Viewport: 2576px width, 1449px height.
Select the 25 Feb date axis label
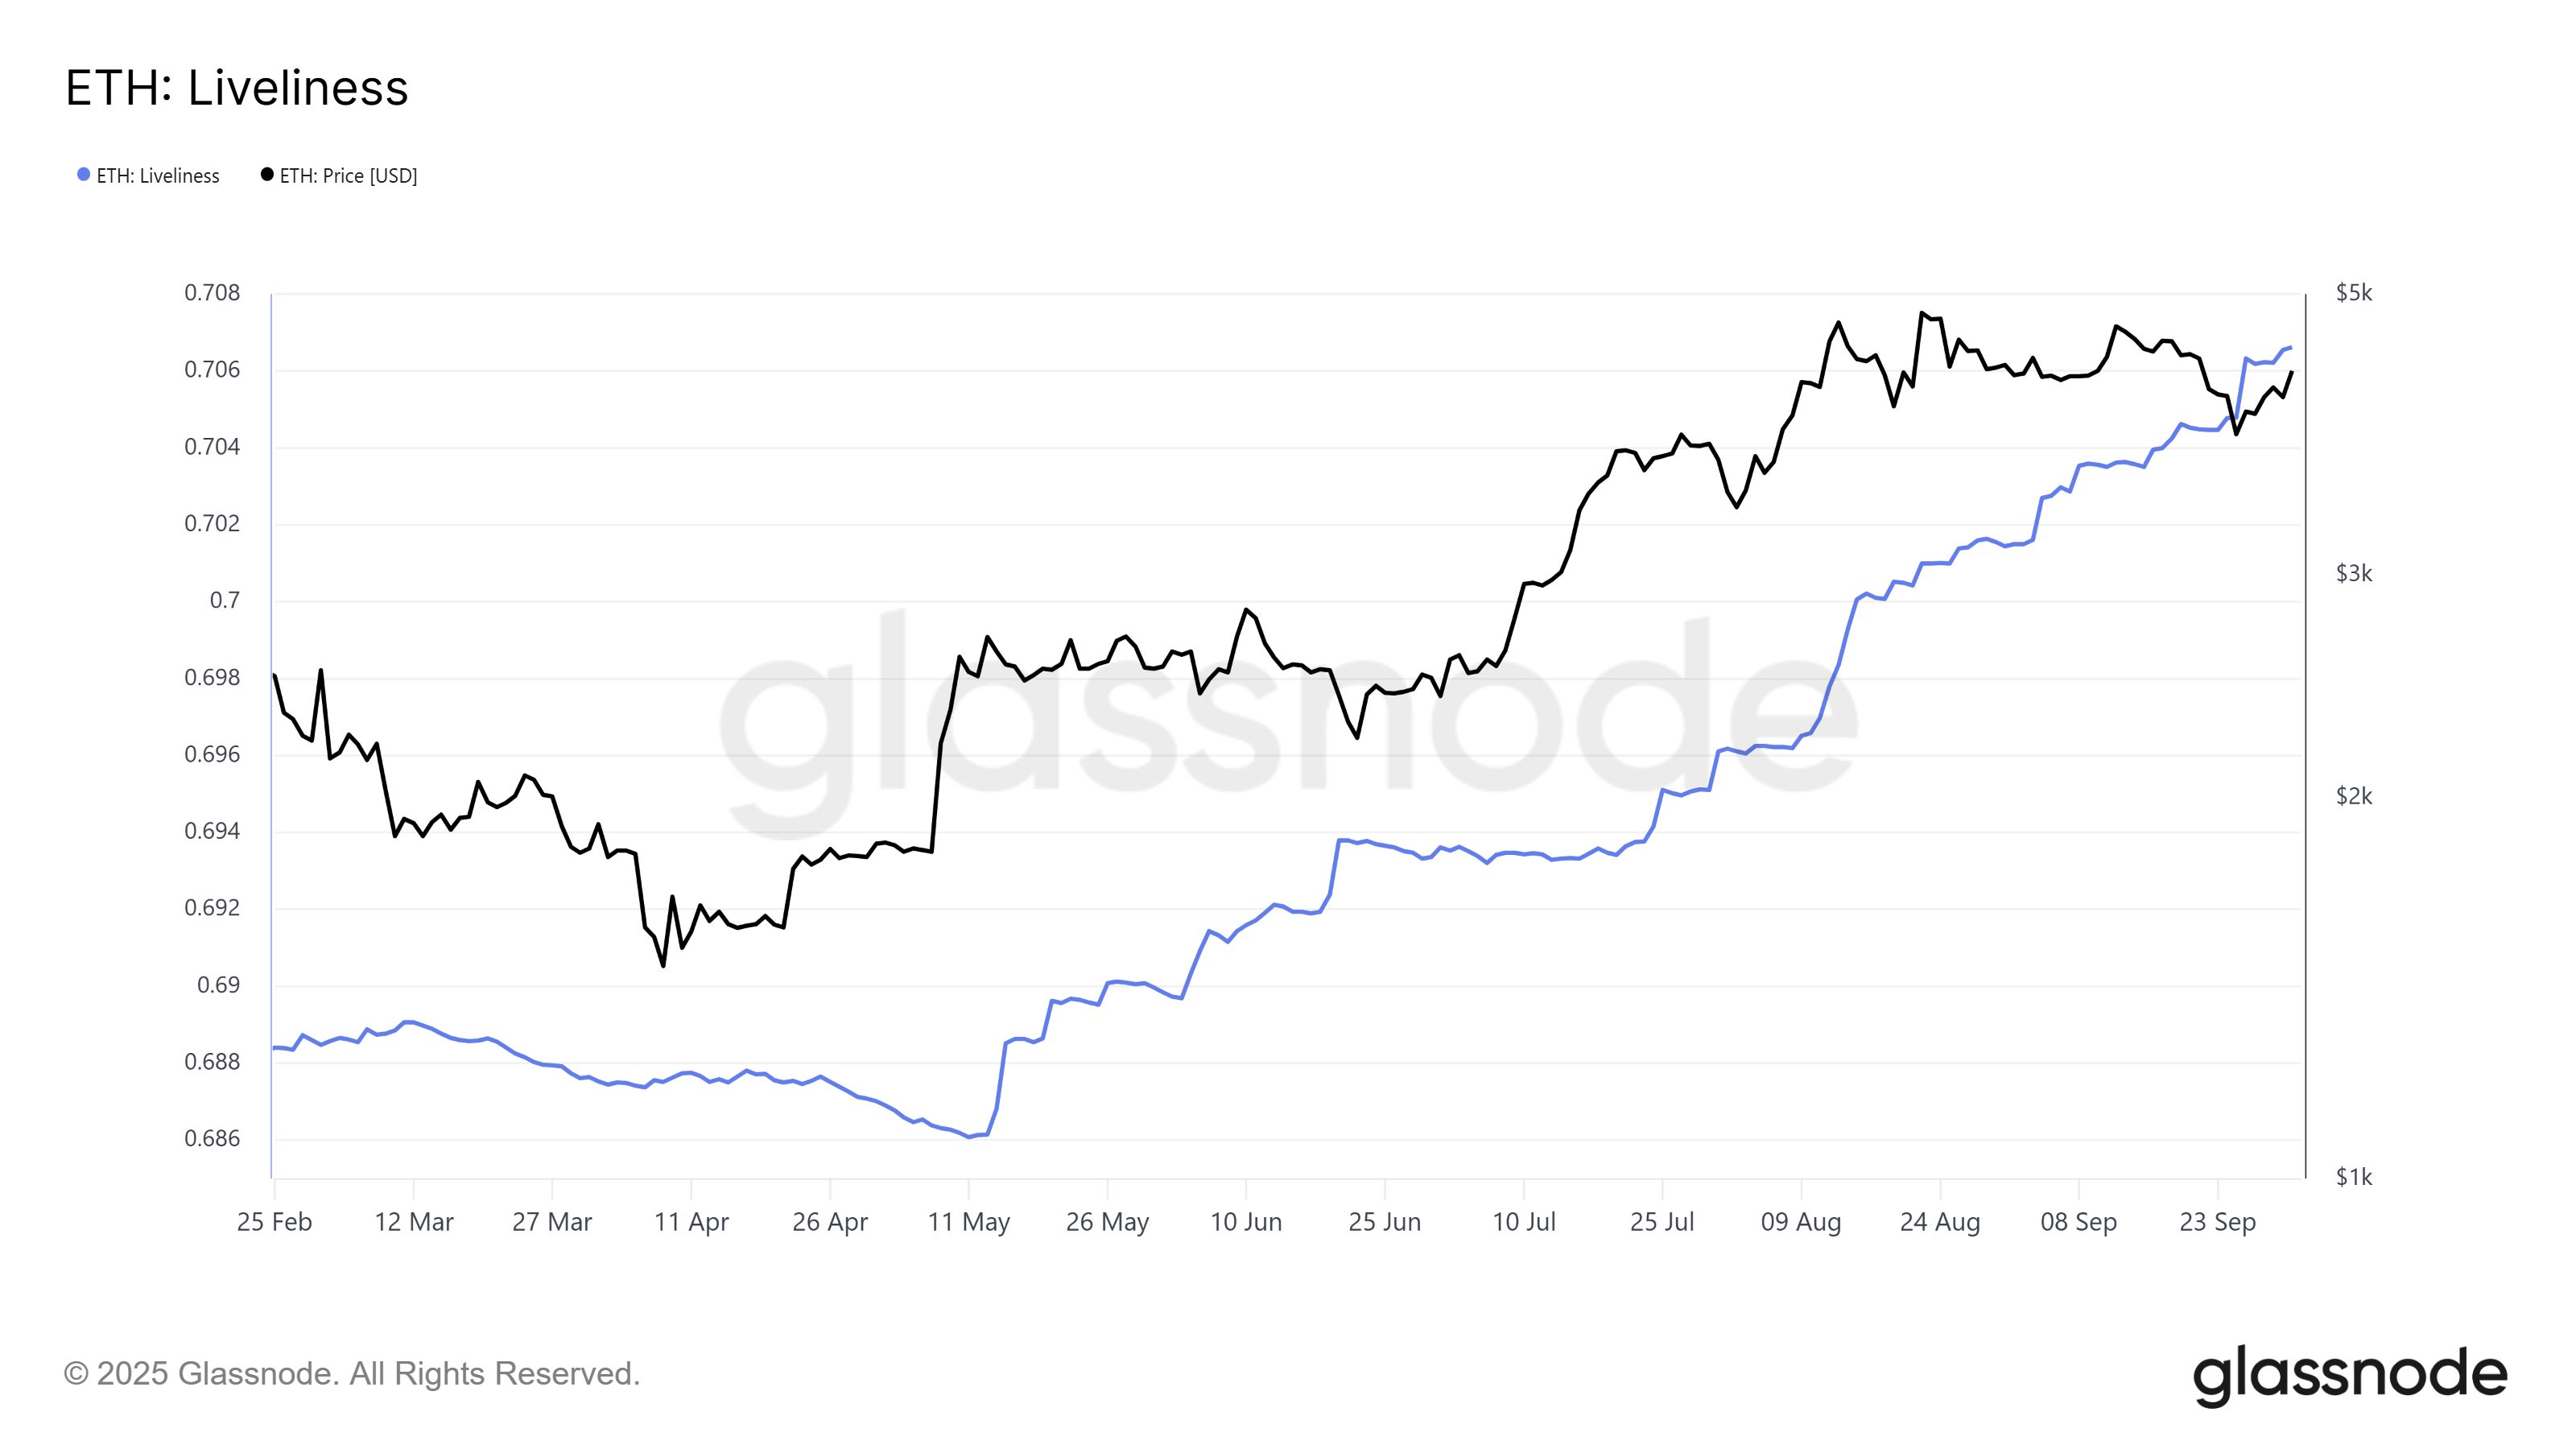pos(274,1222)
